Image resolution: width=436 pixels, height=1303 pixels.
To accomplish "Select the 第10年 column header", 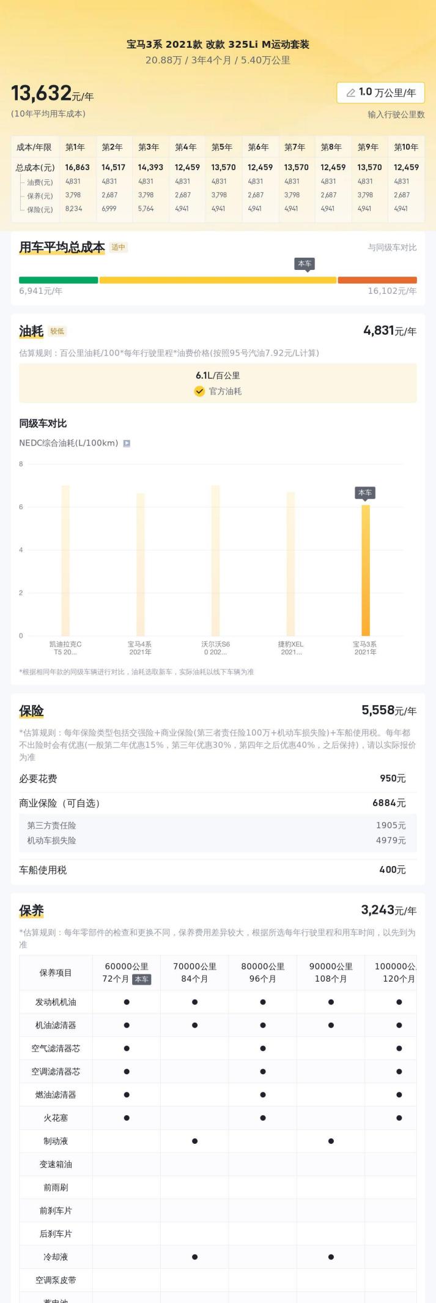I will coord(406,147).
